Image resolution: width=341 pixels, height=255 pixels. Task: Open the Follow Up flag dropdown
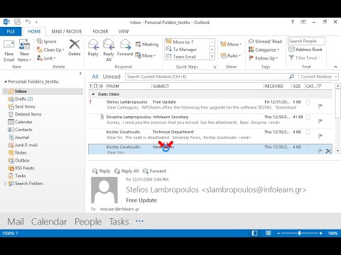264,58
